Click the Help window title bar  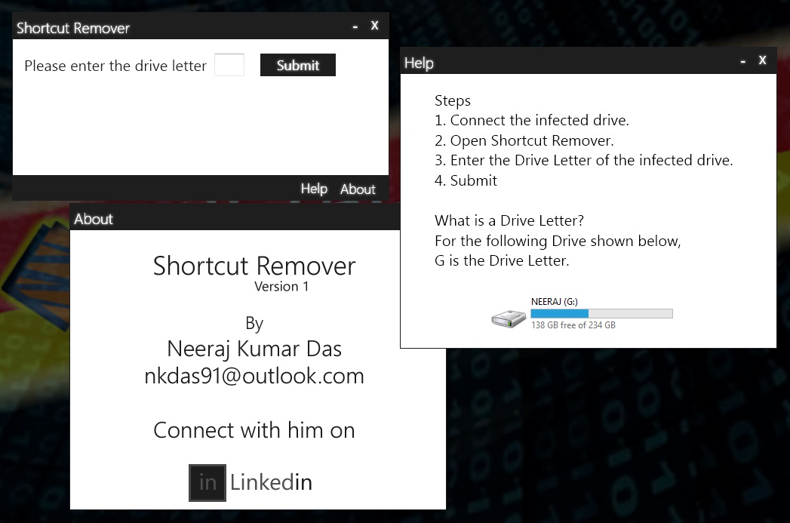click(589, 61)
